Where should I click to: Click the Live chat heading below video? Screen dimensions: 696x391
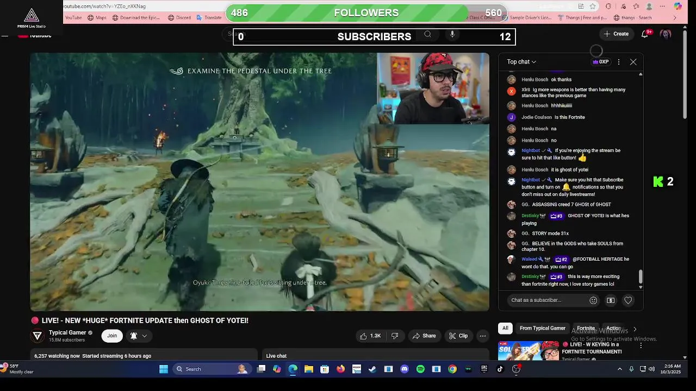click(x=276, y=356)
